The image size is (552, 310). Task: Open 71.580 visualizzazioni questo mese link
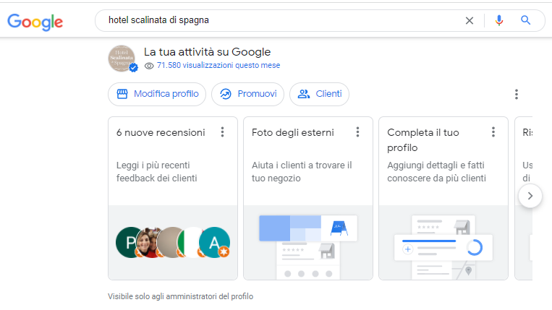(x=218, y=66)
